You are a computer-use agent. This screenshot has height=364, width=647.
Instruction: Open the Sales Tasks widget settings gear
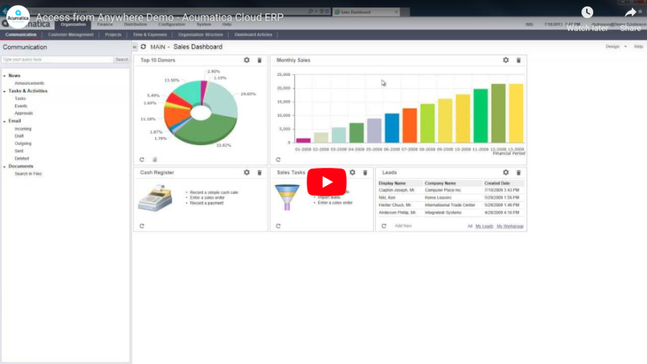[352, 172]
